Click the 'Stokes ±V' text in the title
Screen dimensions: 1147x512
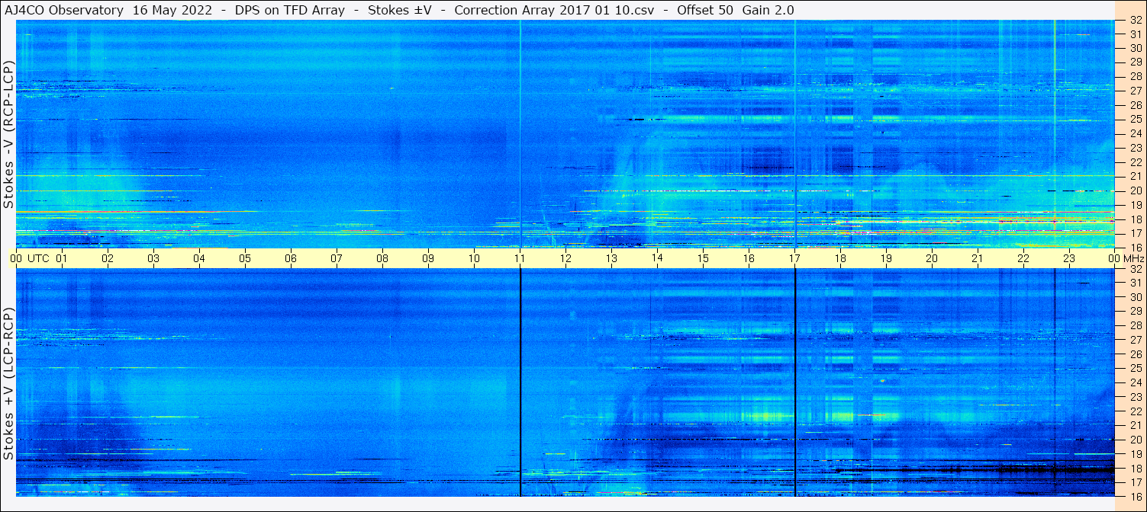pos(400,10)
